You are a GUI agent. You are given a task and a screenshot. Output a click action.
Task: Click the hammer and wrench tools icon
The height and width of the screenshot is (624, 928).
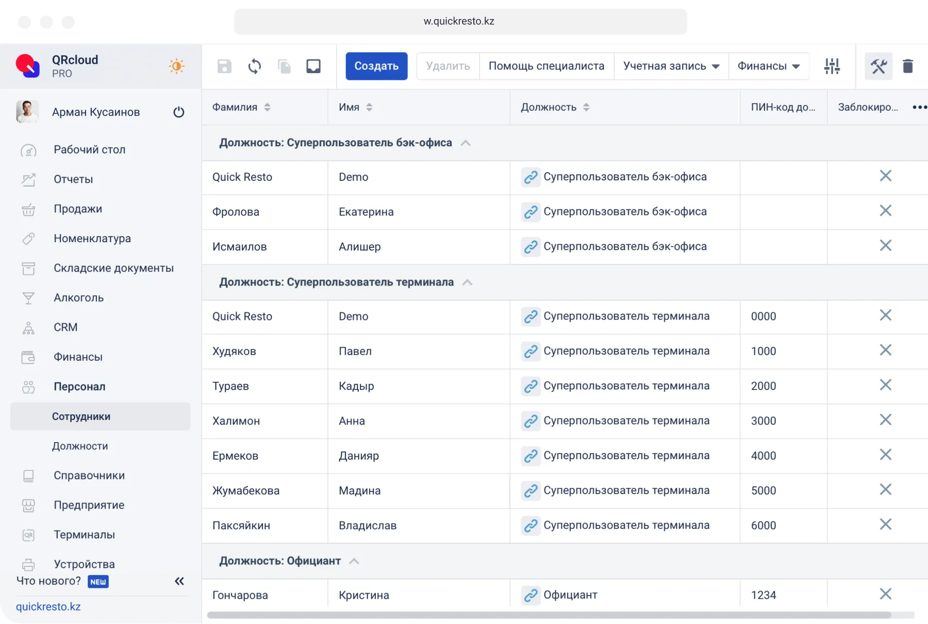(878, 66)
